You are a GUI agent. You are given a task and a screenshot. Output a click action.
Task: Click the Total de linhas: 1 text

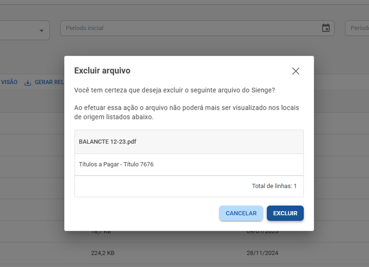274,186
